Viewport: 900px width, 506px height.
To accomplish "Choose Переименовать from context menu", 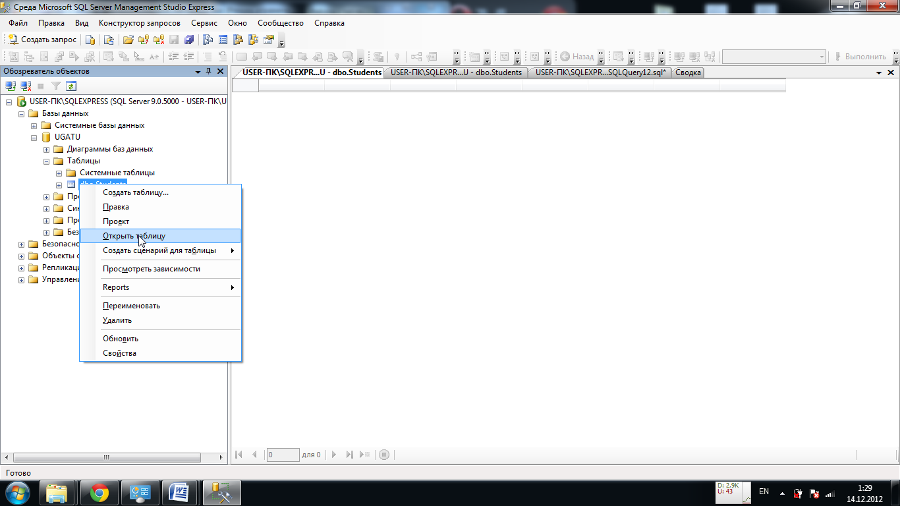I will [131, 306].
